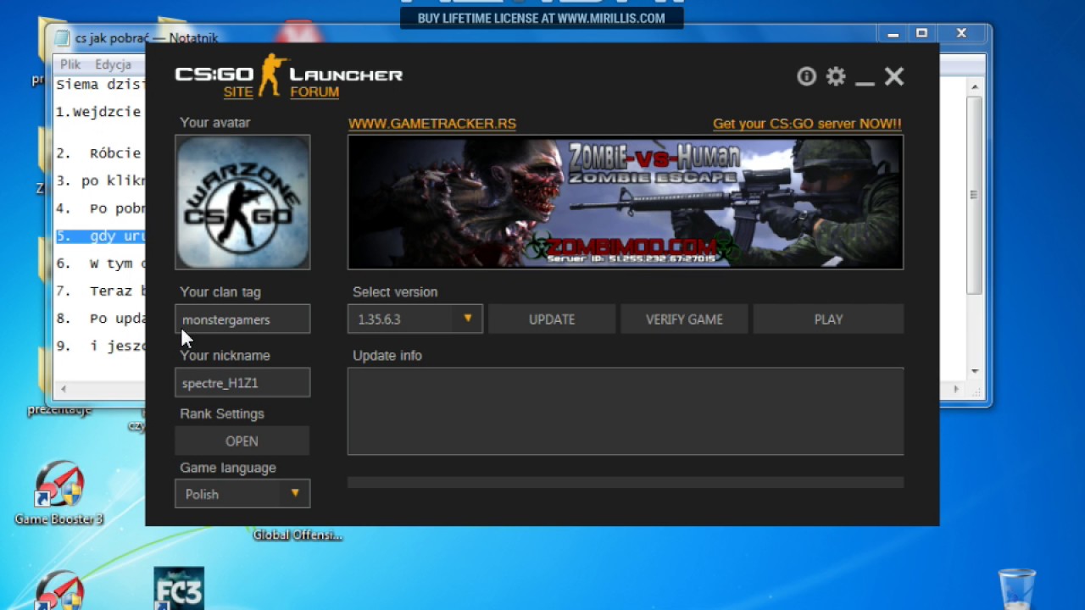Click the Notatnik title bar icon
Image resolution: width=1085 pixels, height=610 pixels.
62,38
